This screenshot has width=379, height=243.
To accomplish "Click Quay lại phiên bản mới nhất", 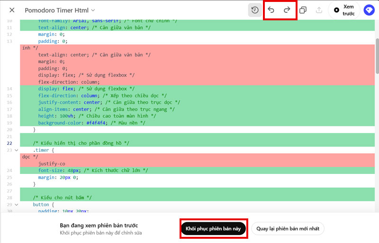I will (288, 228).
